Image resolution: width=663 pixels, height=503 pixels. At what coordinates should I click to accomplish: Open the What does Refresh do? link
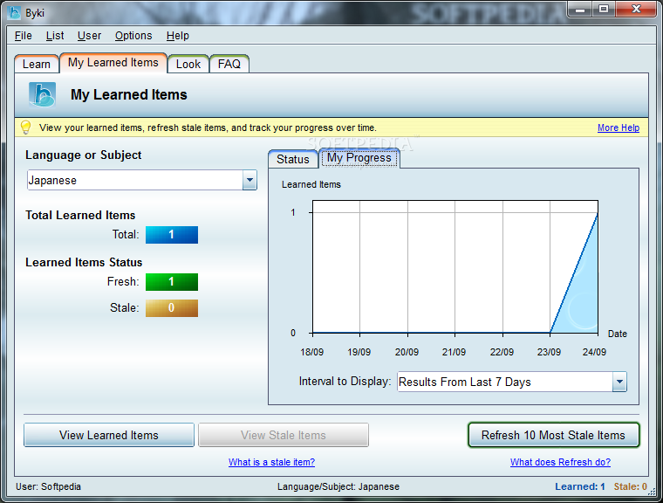(x=560, y=462)
